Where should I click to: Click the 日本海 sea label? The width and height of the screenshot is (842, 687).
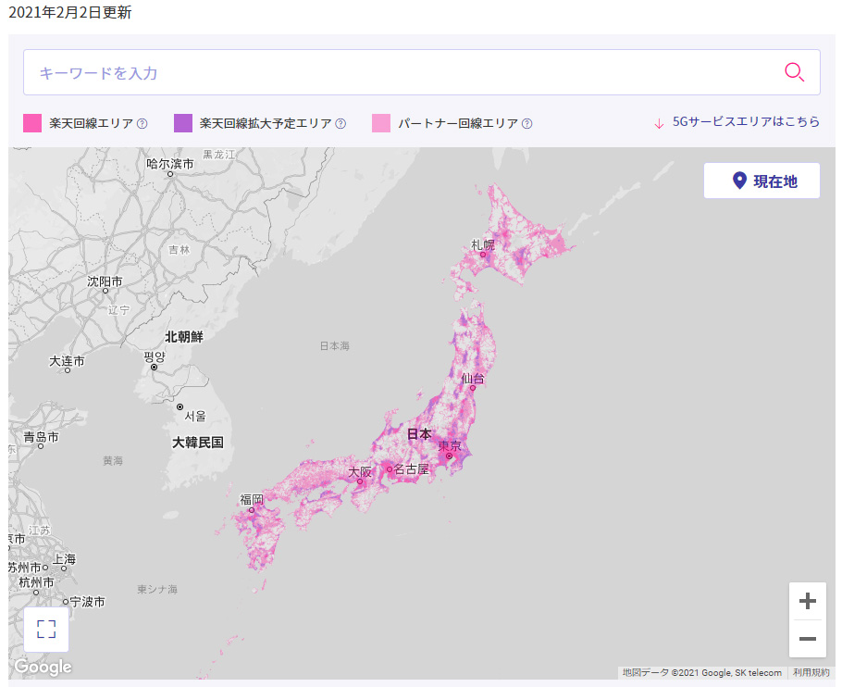[x=335, y=346]
